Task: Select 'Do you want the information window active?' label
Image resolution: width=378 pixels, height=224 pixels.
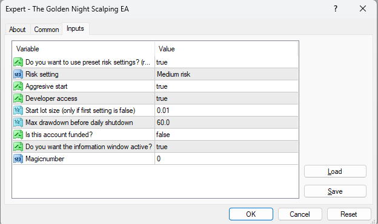Action: point(88,147)
